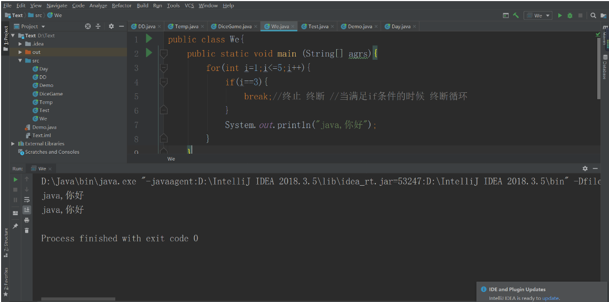Collapse the src folder
This screenshot has height=302, width=609.
point(20,60)
